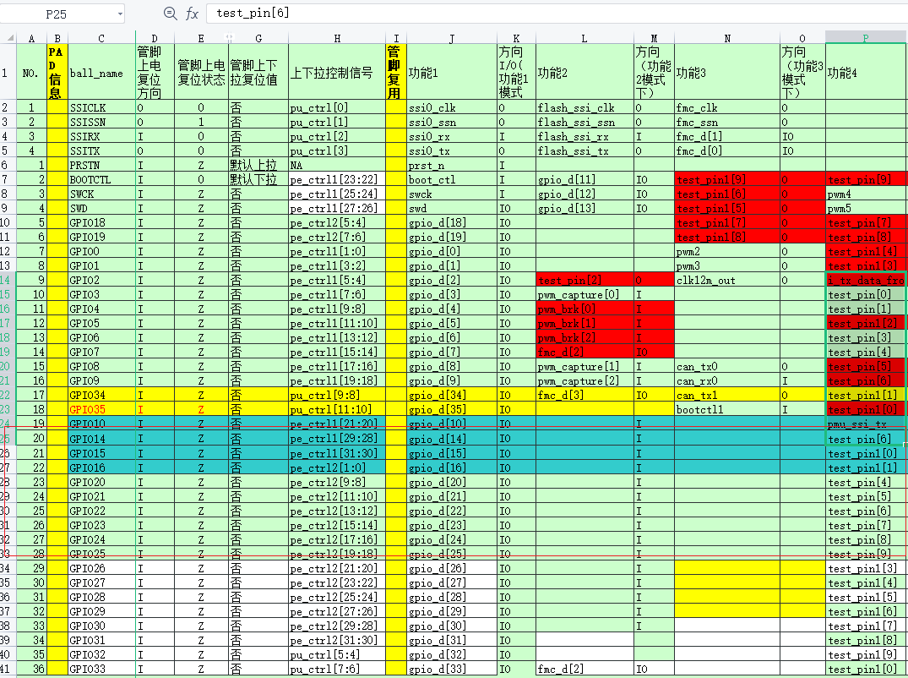Screen dimensions: 908x678
Task: Select the BOOTCTL cell
Action: tap(101, 179)
